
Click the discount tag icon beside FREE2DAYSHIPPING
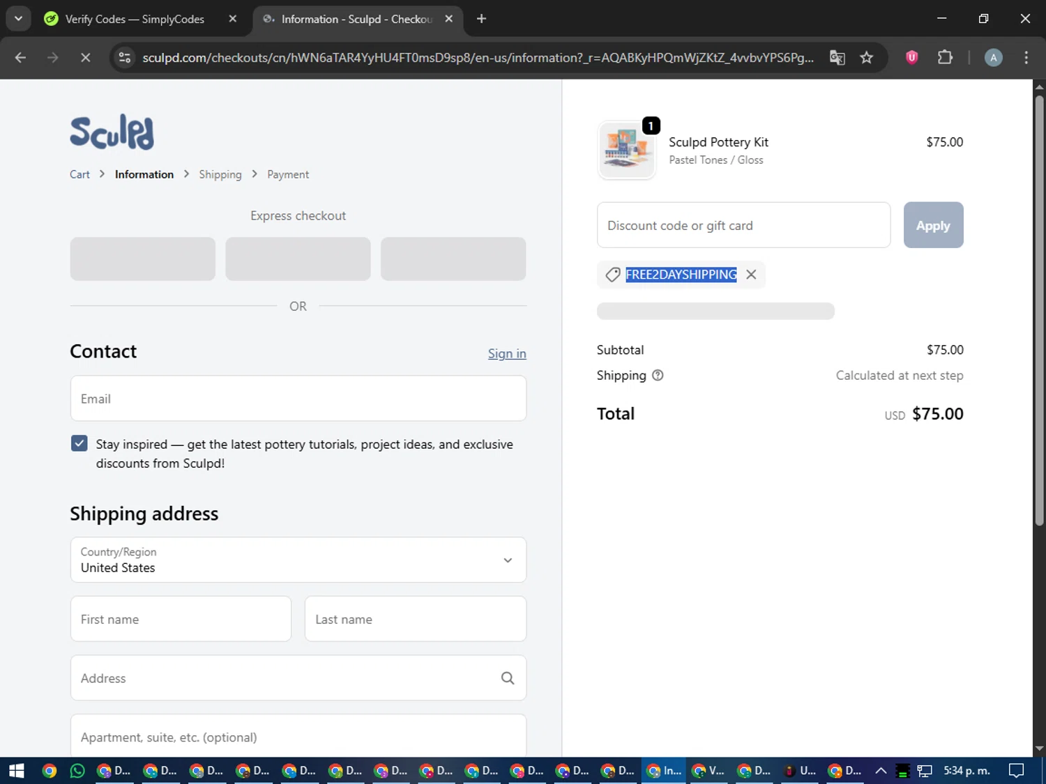click(613, 275)
